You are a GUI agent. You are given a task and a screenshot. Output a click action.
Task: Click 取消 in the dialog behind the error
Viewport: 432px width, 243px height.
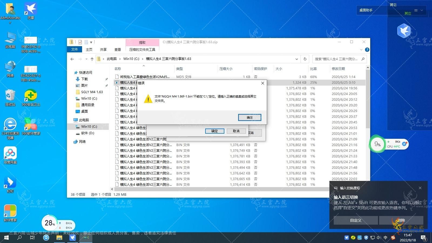pyautogui.click(x=236, y=131)
